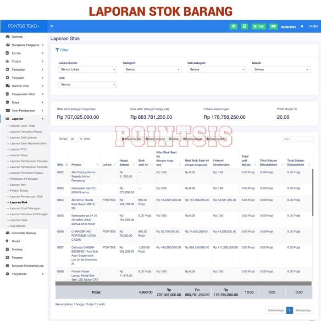
Task: Go to Beranda in sidebar
Action: pos(17,37)
